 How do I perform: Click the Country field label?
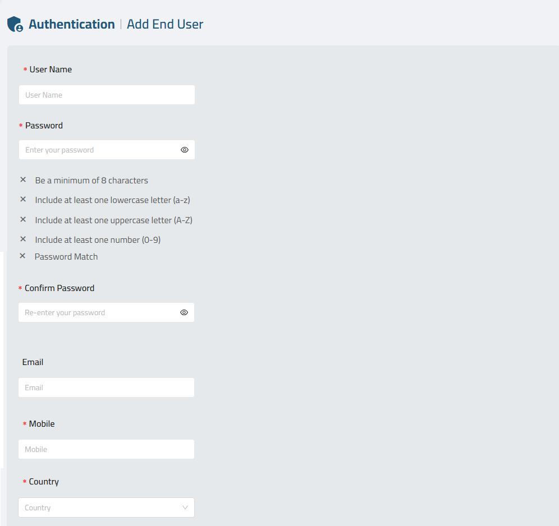[x=44, y=482]
